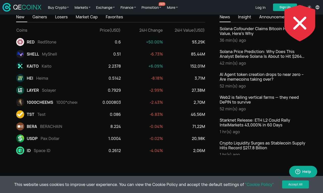This screenshot has width=323, height=193.
Task: Expand the Buy Crypto dropdown
Action: point(58,8)
